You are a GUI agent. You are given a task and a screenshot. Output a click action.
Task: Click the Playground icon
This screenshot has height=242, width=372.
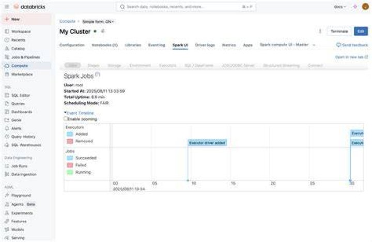point(7,195)
